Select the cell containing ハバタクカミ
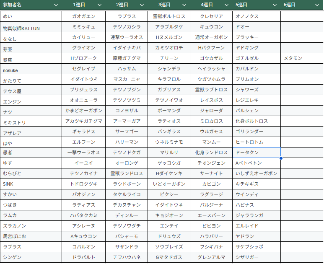The height and width of the screenshot is (264, 324). [x=84, y=215]
